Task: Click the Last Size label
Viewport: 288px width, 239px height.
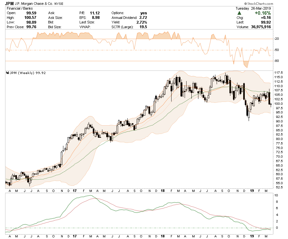Action: tap(87, 22)
